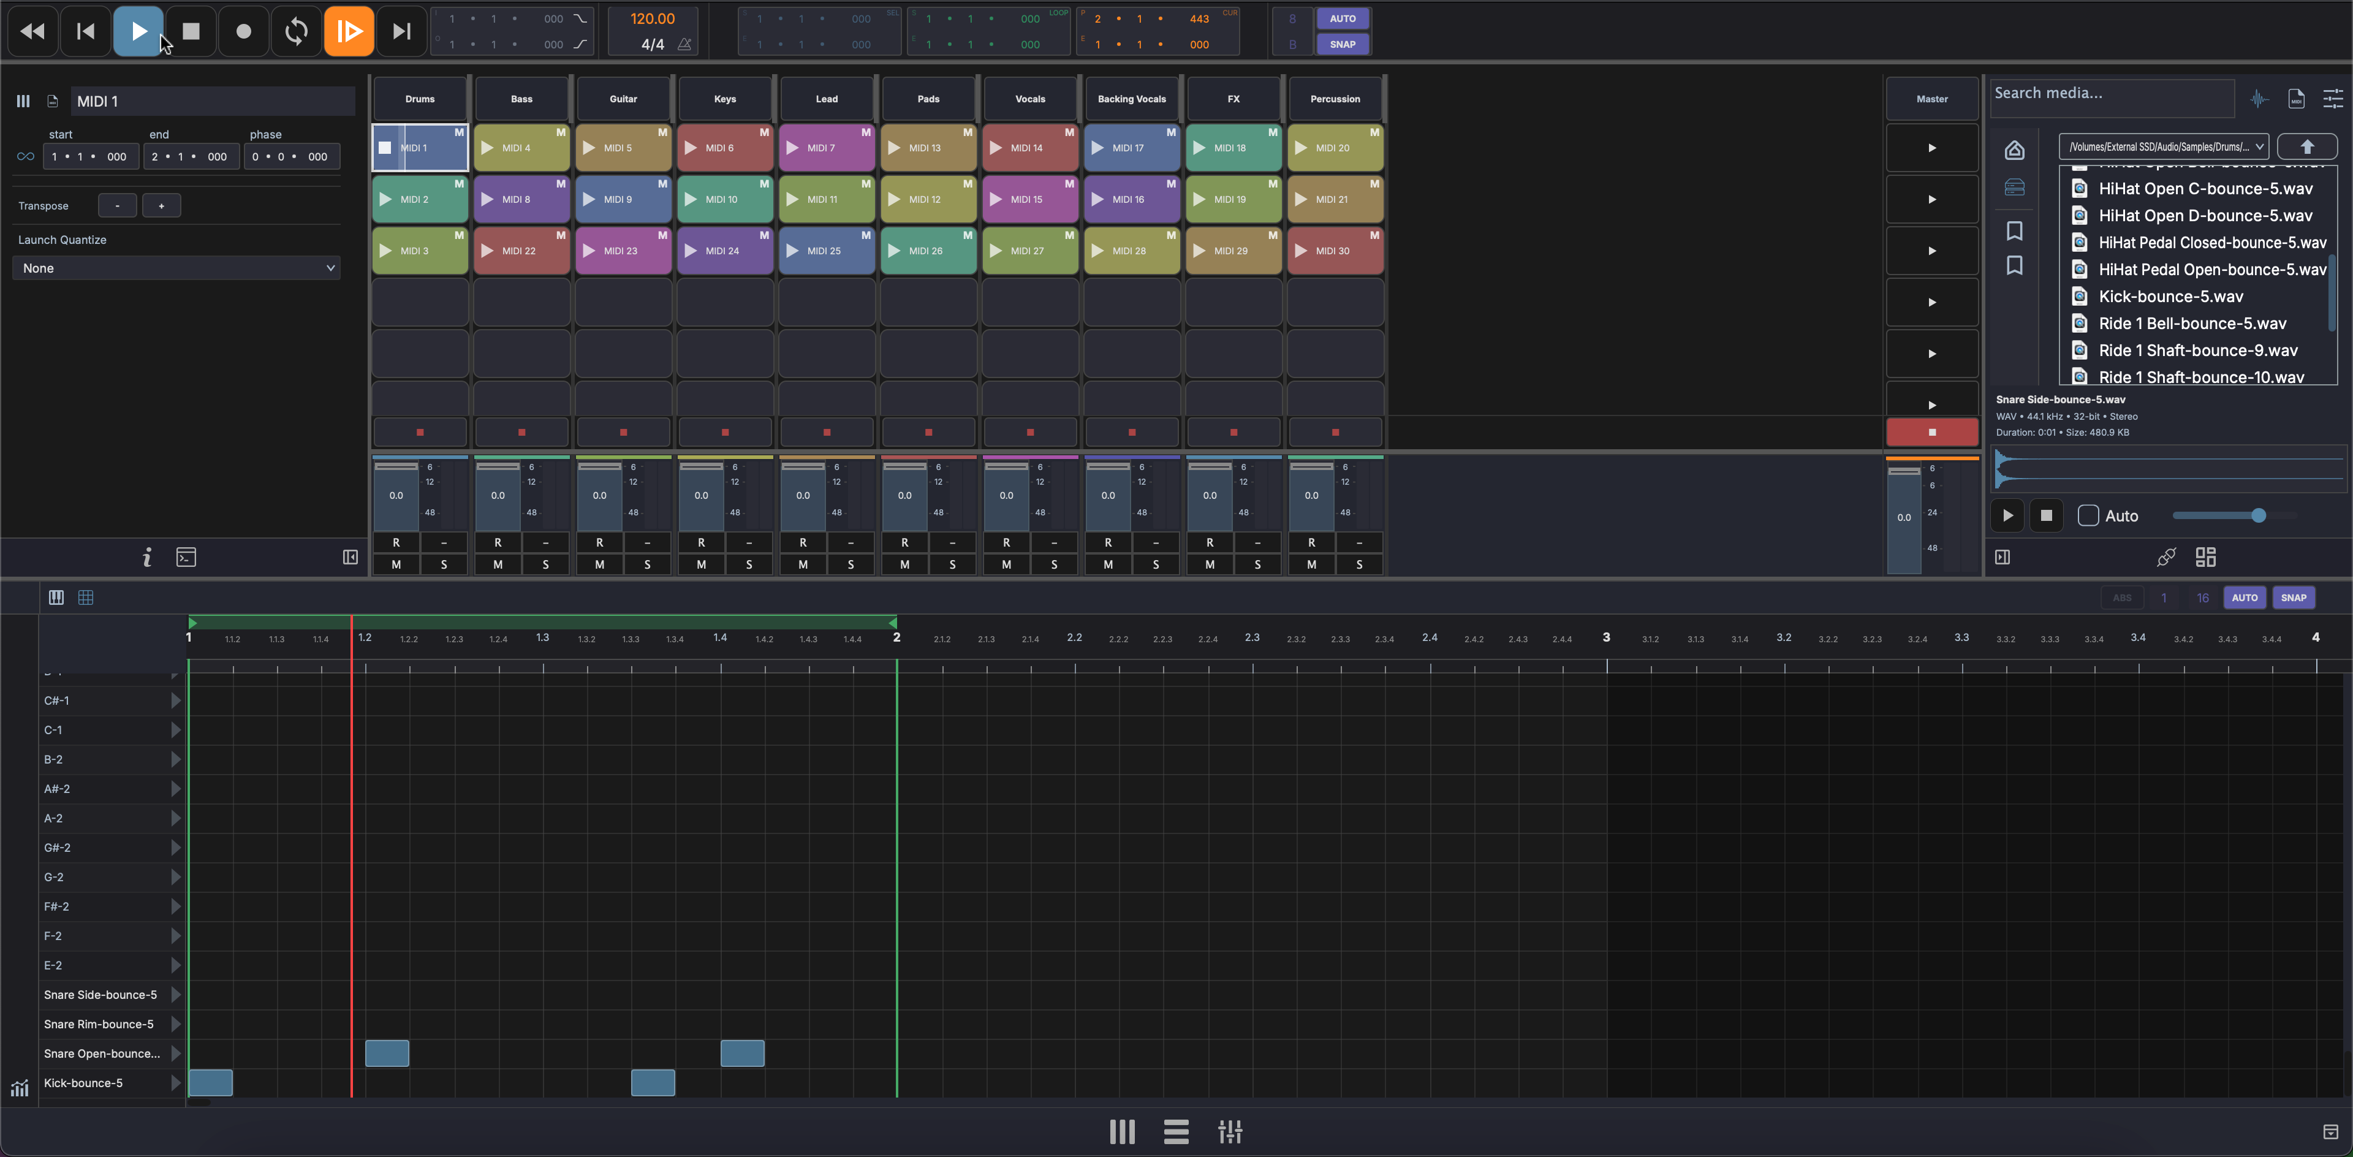Image resolution: width=2353 pixels, height=1157 pixels.
Task: Open the Launch Quantize dropdown set to None
Action: (176, 268)
